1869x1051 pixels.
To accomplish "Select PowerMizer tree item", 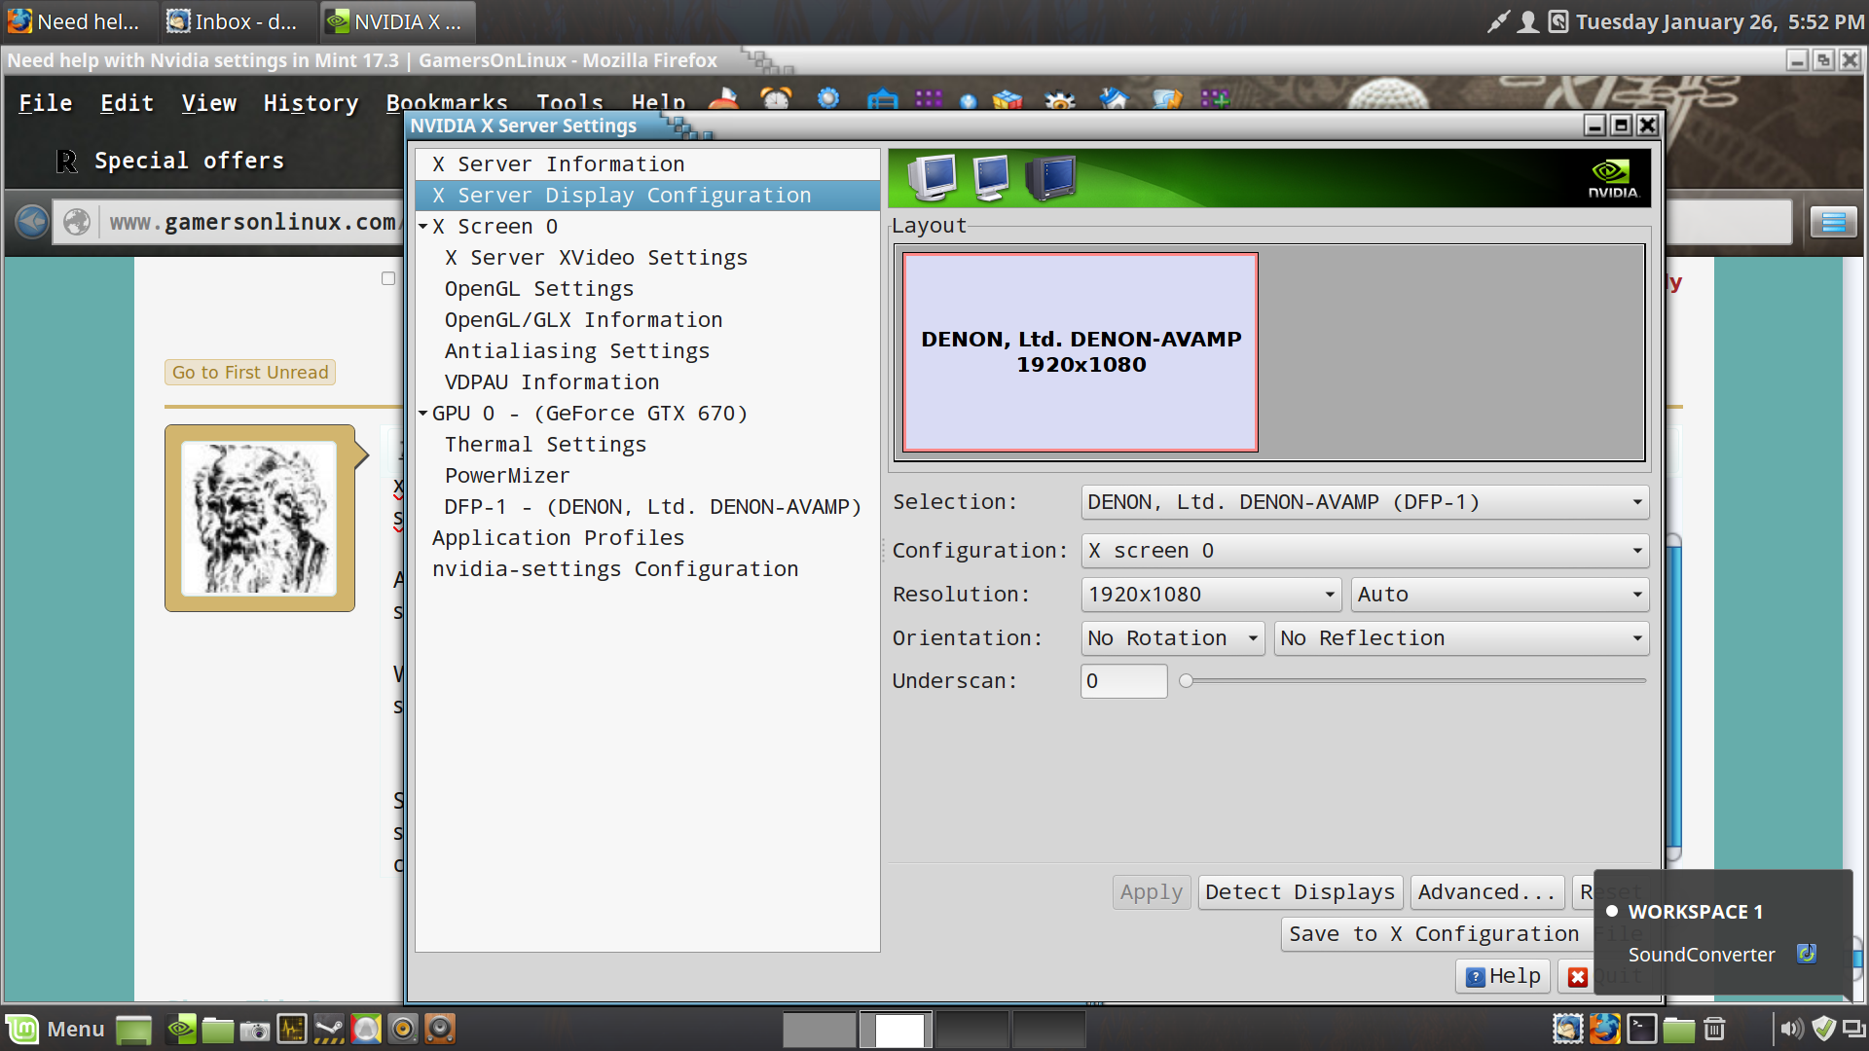I will 647,476.
